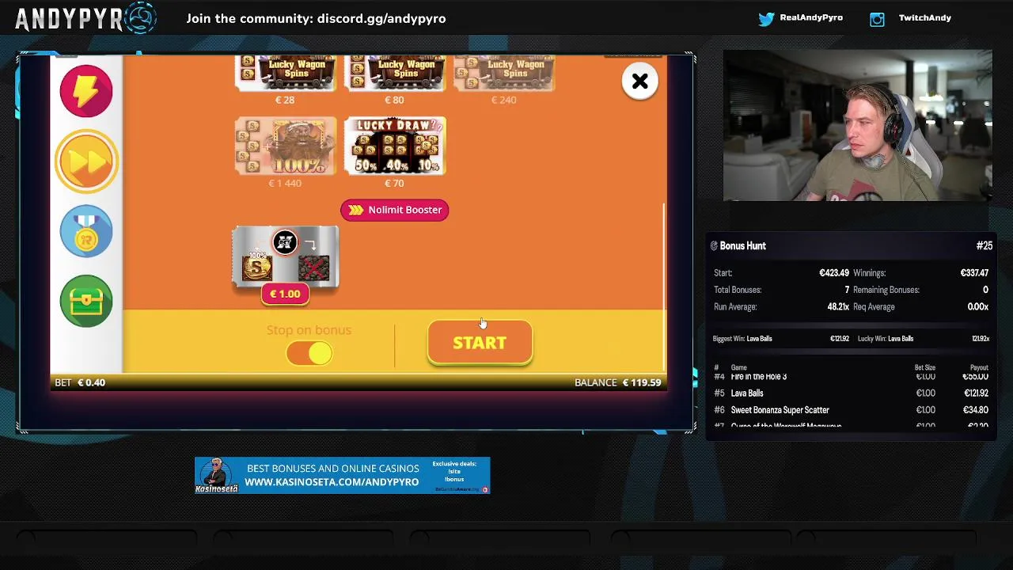Click the Winnings €337.47 value

click(x=974, y=273)
